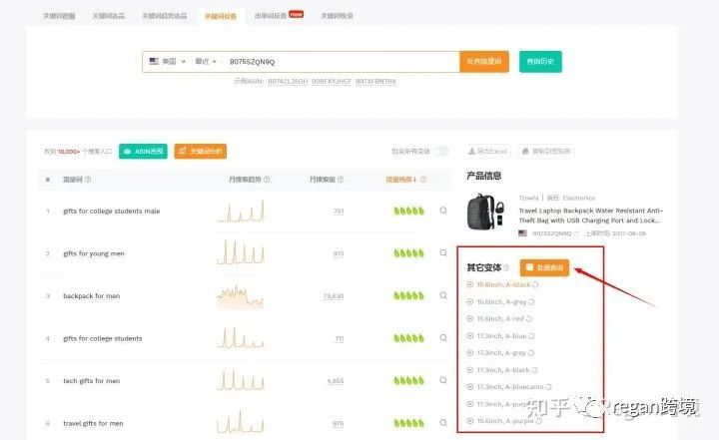
Task: Select the '17.3inch, A-blue' variant radio
Action: pos(469,336)
